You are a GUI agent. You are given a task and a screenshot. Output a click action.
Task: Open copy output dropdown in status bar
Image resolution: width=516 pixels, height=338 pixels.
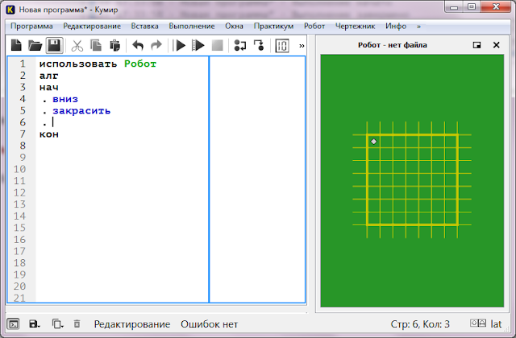pyautogui.click(x=57, y=324)
